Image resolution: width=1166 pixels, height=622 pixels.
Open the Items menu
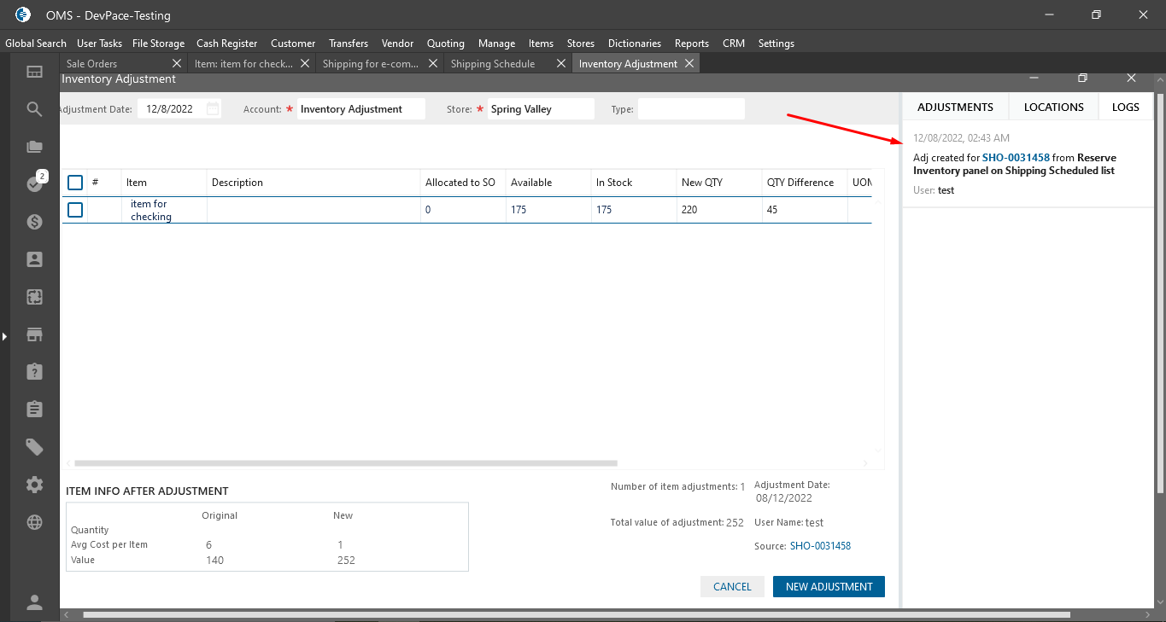click(541, 44)
